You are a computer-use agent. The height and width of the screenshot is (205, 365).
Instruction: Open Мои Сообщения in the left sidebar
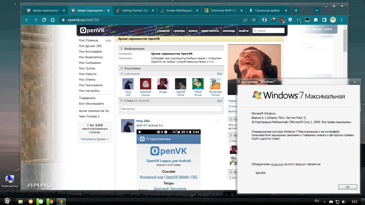coord(90,63)
